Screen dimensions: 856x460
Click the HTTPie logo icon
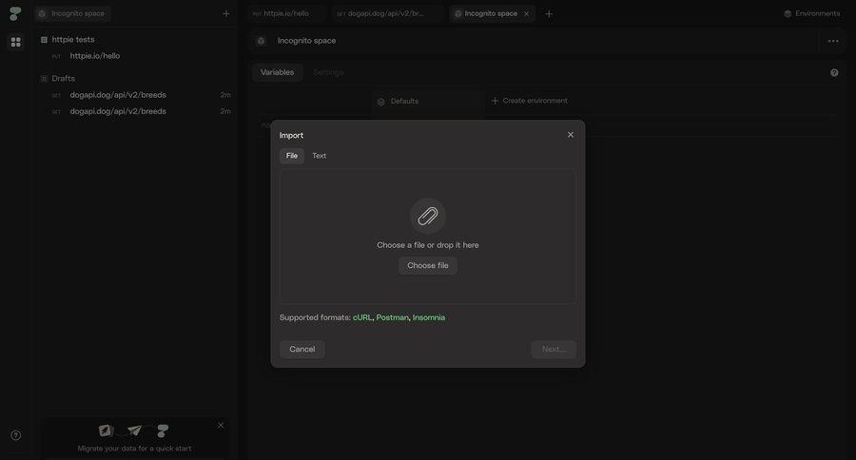point(15,13)
